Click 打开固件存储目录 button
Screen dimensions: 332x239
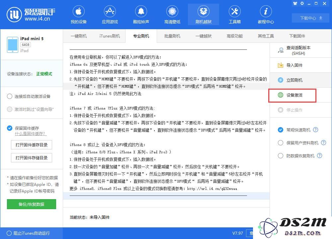point(31,158)
